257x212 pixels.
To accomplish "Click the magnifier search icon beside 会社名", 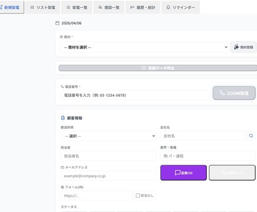I will pos(251,136).
